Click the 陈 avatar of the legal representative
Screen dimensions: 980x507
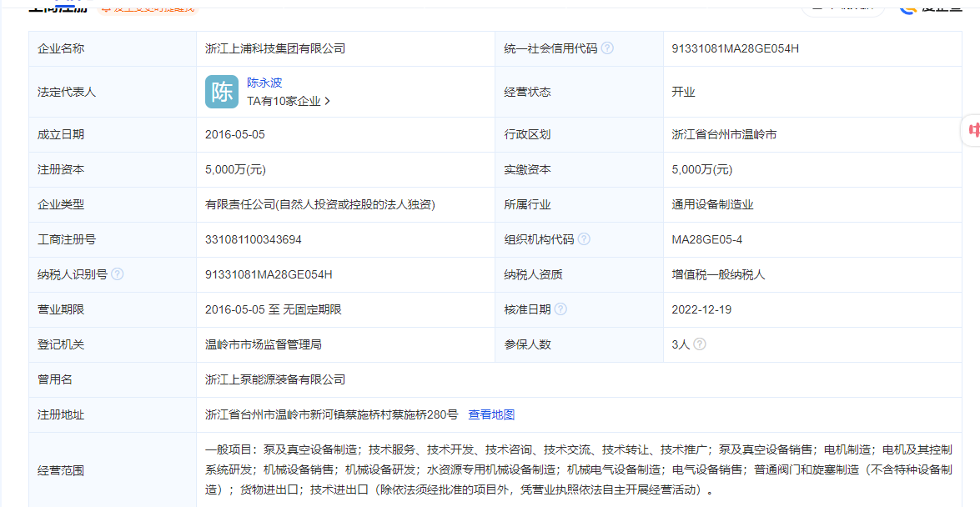pyautogui.click(x=222, y=92)
